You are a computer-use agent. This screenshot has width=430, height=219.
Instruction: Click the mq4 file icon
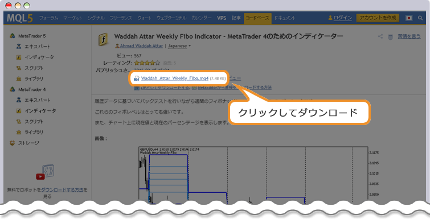pyautogui.click(x=136, y=78)
